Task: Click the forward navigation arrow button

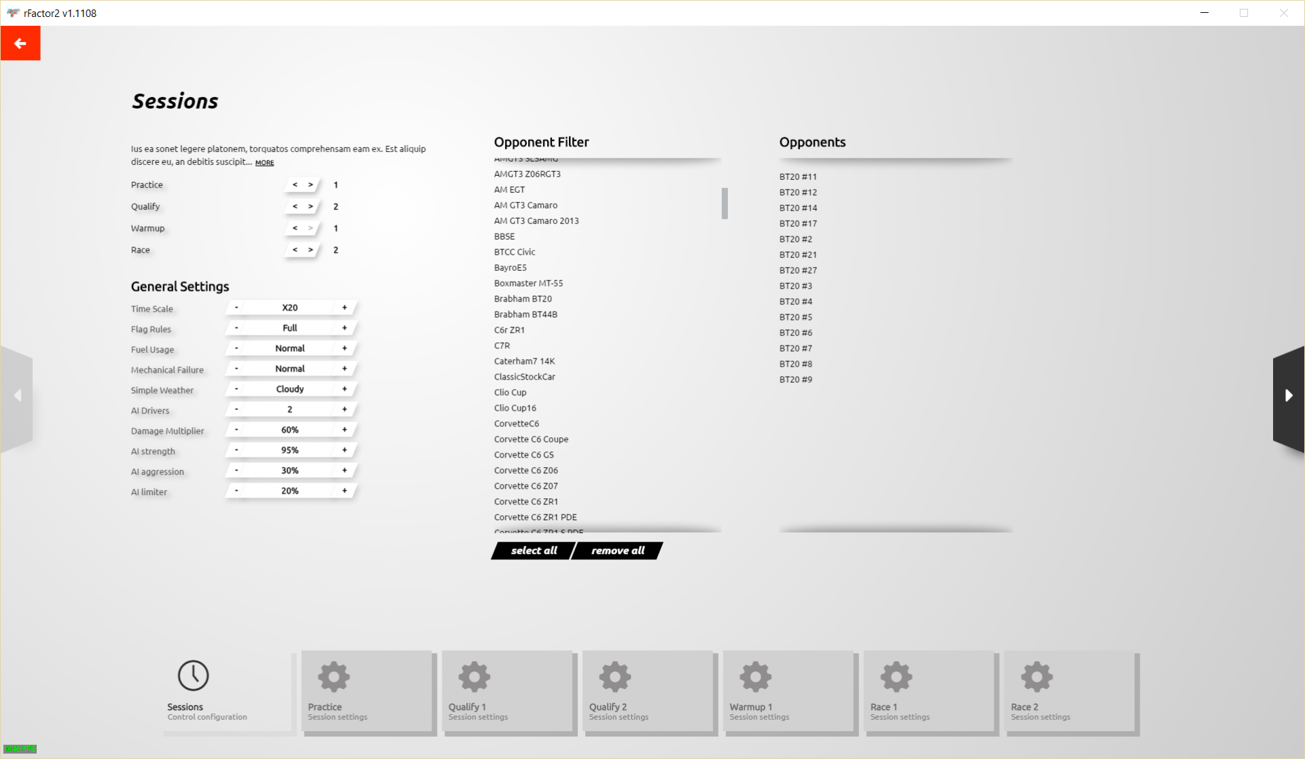Action: [1288, 394]
